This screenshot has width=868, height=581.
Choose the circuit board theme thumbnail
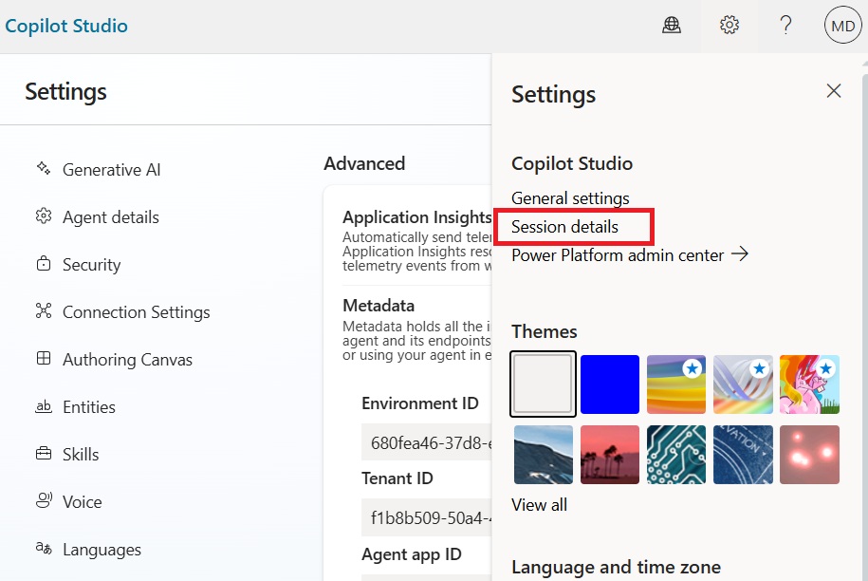tap(676, 455)
